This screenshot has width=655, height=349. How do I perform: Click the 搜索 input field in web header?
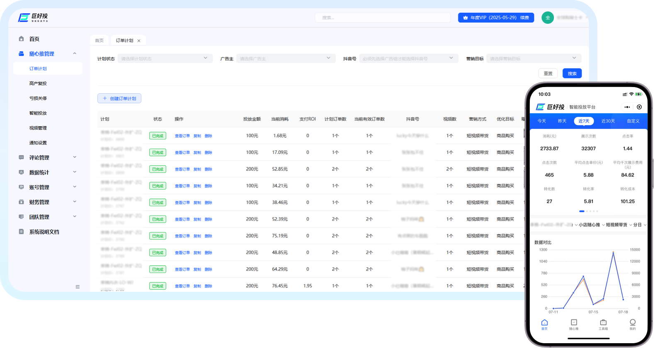coord(383,17)
